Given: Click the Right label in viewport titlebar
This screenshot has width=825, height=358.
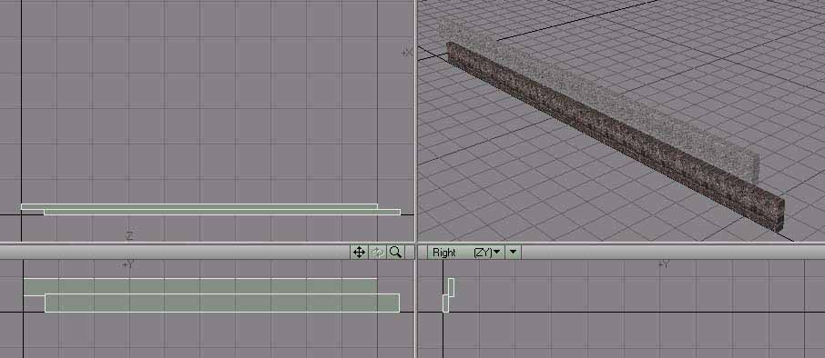Looking at the screenshot, I should [444, 253].
